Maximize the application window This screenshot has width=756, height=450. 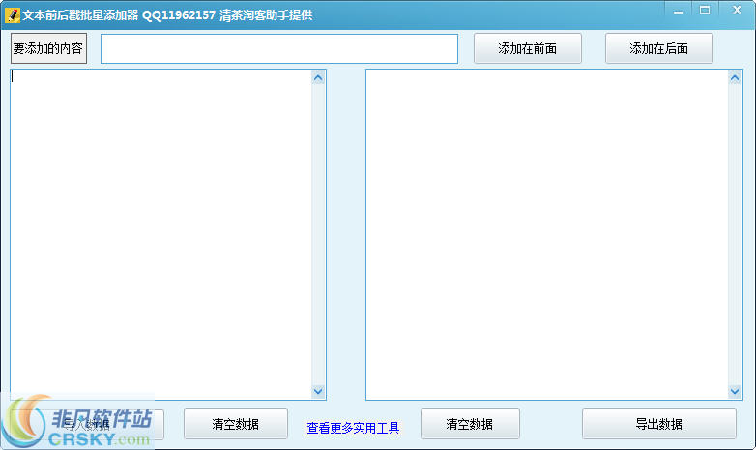[x=705, y=10]
